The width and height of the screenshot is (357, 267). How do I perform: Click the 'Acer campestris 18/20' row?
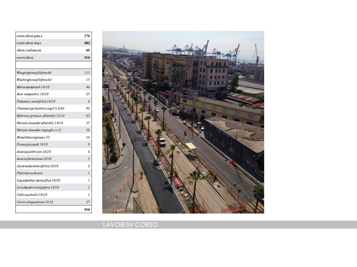coord(54,94)
